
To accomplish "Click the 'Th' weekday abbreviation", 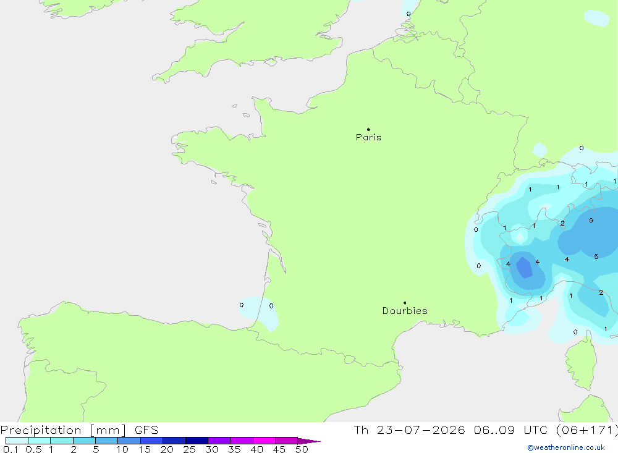I will 361,430.
